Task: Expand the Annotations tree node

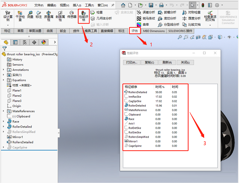Action: pos(3,70)
